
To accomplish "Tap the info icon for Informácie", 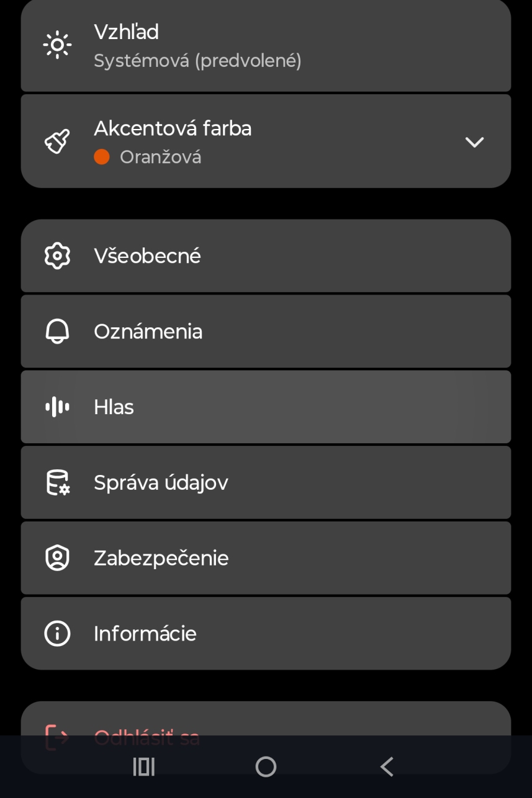I will point(57,634).
